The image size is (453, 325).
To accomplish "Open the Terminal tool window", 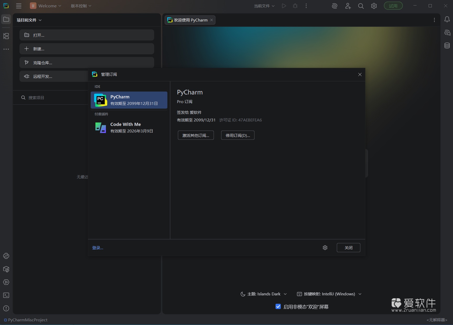I will 6,295.
